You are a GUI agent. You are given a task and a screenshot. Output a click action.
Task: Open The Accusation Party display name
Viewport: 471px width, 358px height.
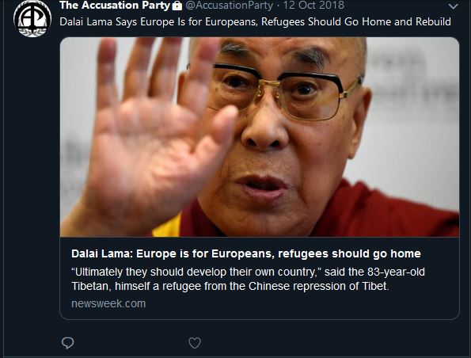coord(115,5)
